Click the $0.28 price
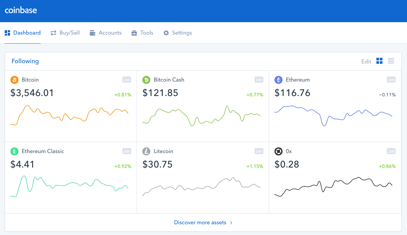 point(287,164)
